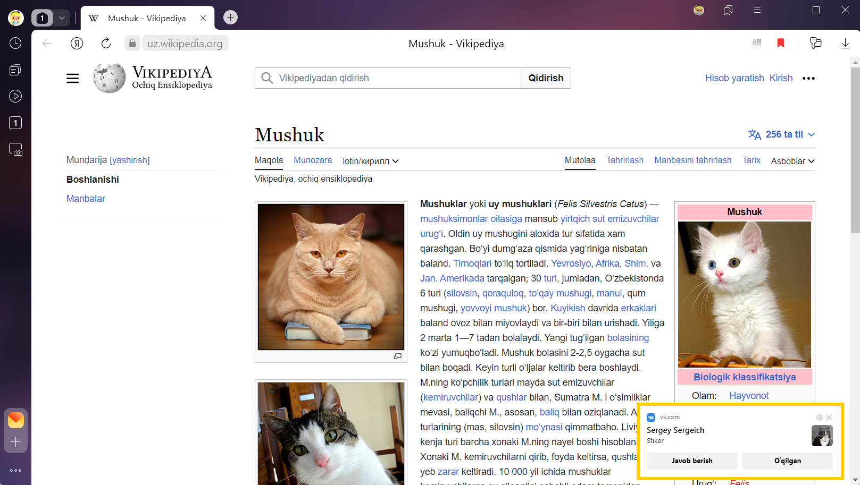Close the vk.com notification popup

coord(829,418)
